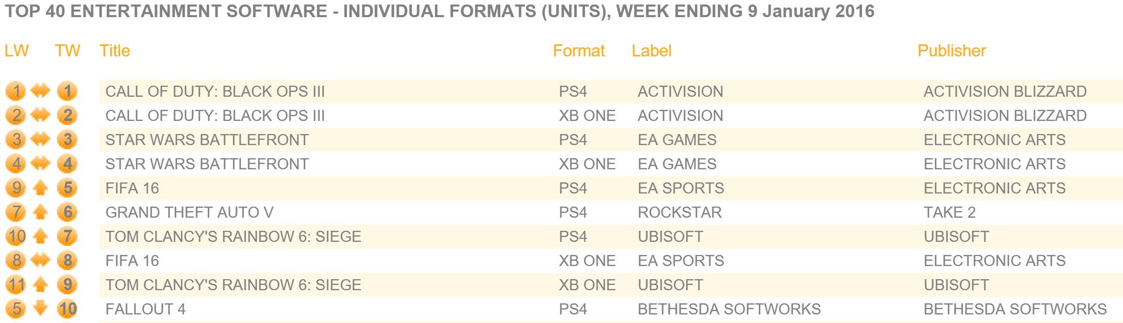This screenshot has height=323, width=1123.
Task: Click the down arrow next to Fallout 4
Action: (40, 309)
